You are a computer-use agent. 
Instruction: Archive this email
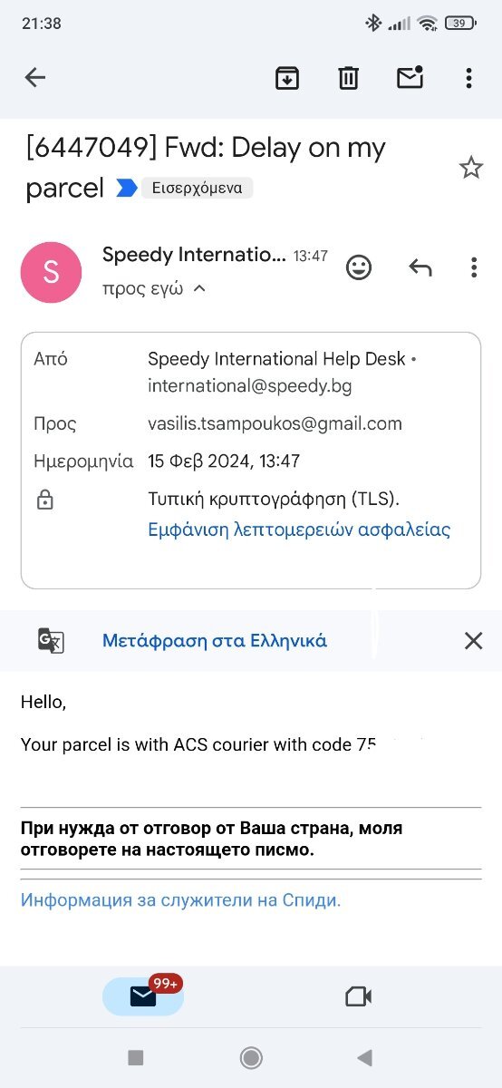[x=287, y=78]
